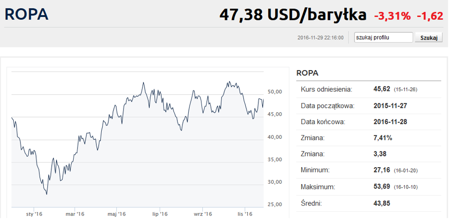This screenshot has height=224, width=449.
Task: Click the y-axis label 30,00
Action: [x=275, y=182]
